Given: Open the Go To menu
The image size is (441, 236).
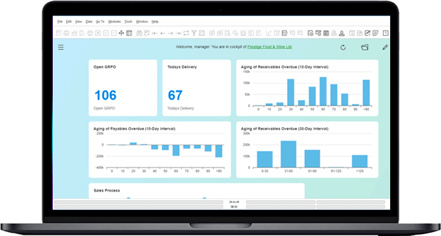Looking at the screenshot, I should tap(100, 21).
